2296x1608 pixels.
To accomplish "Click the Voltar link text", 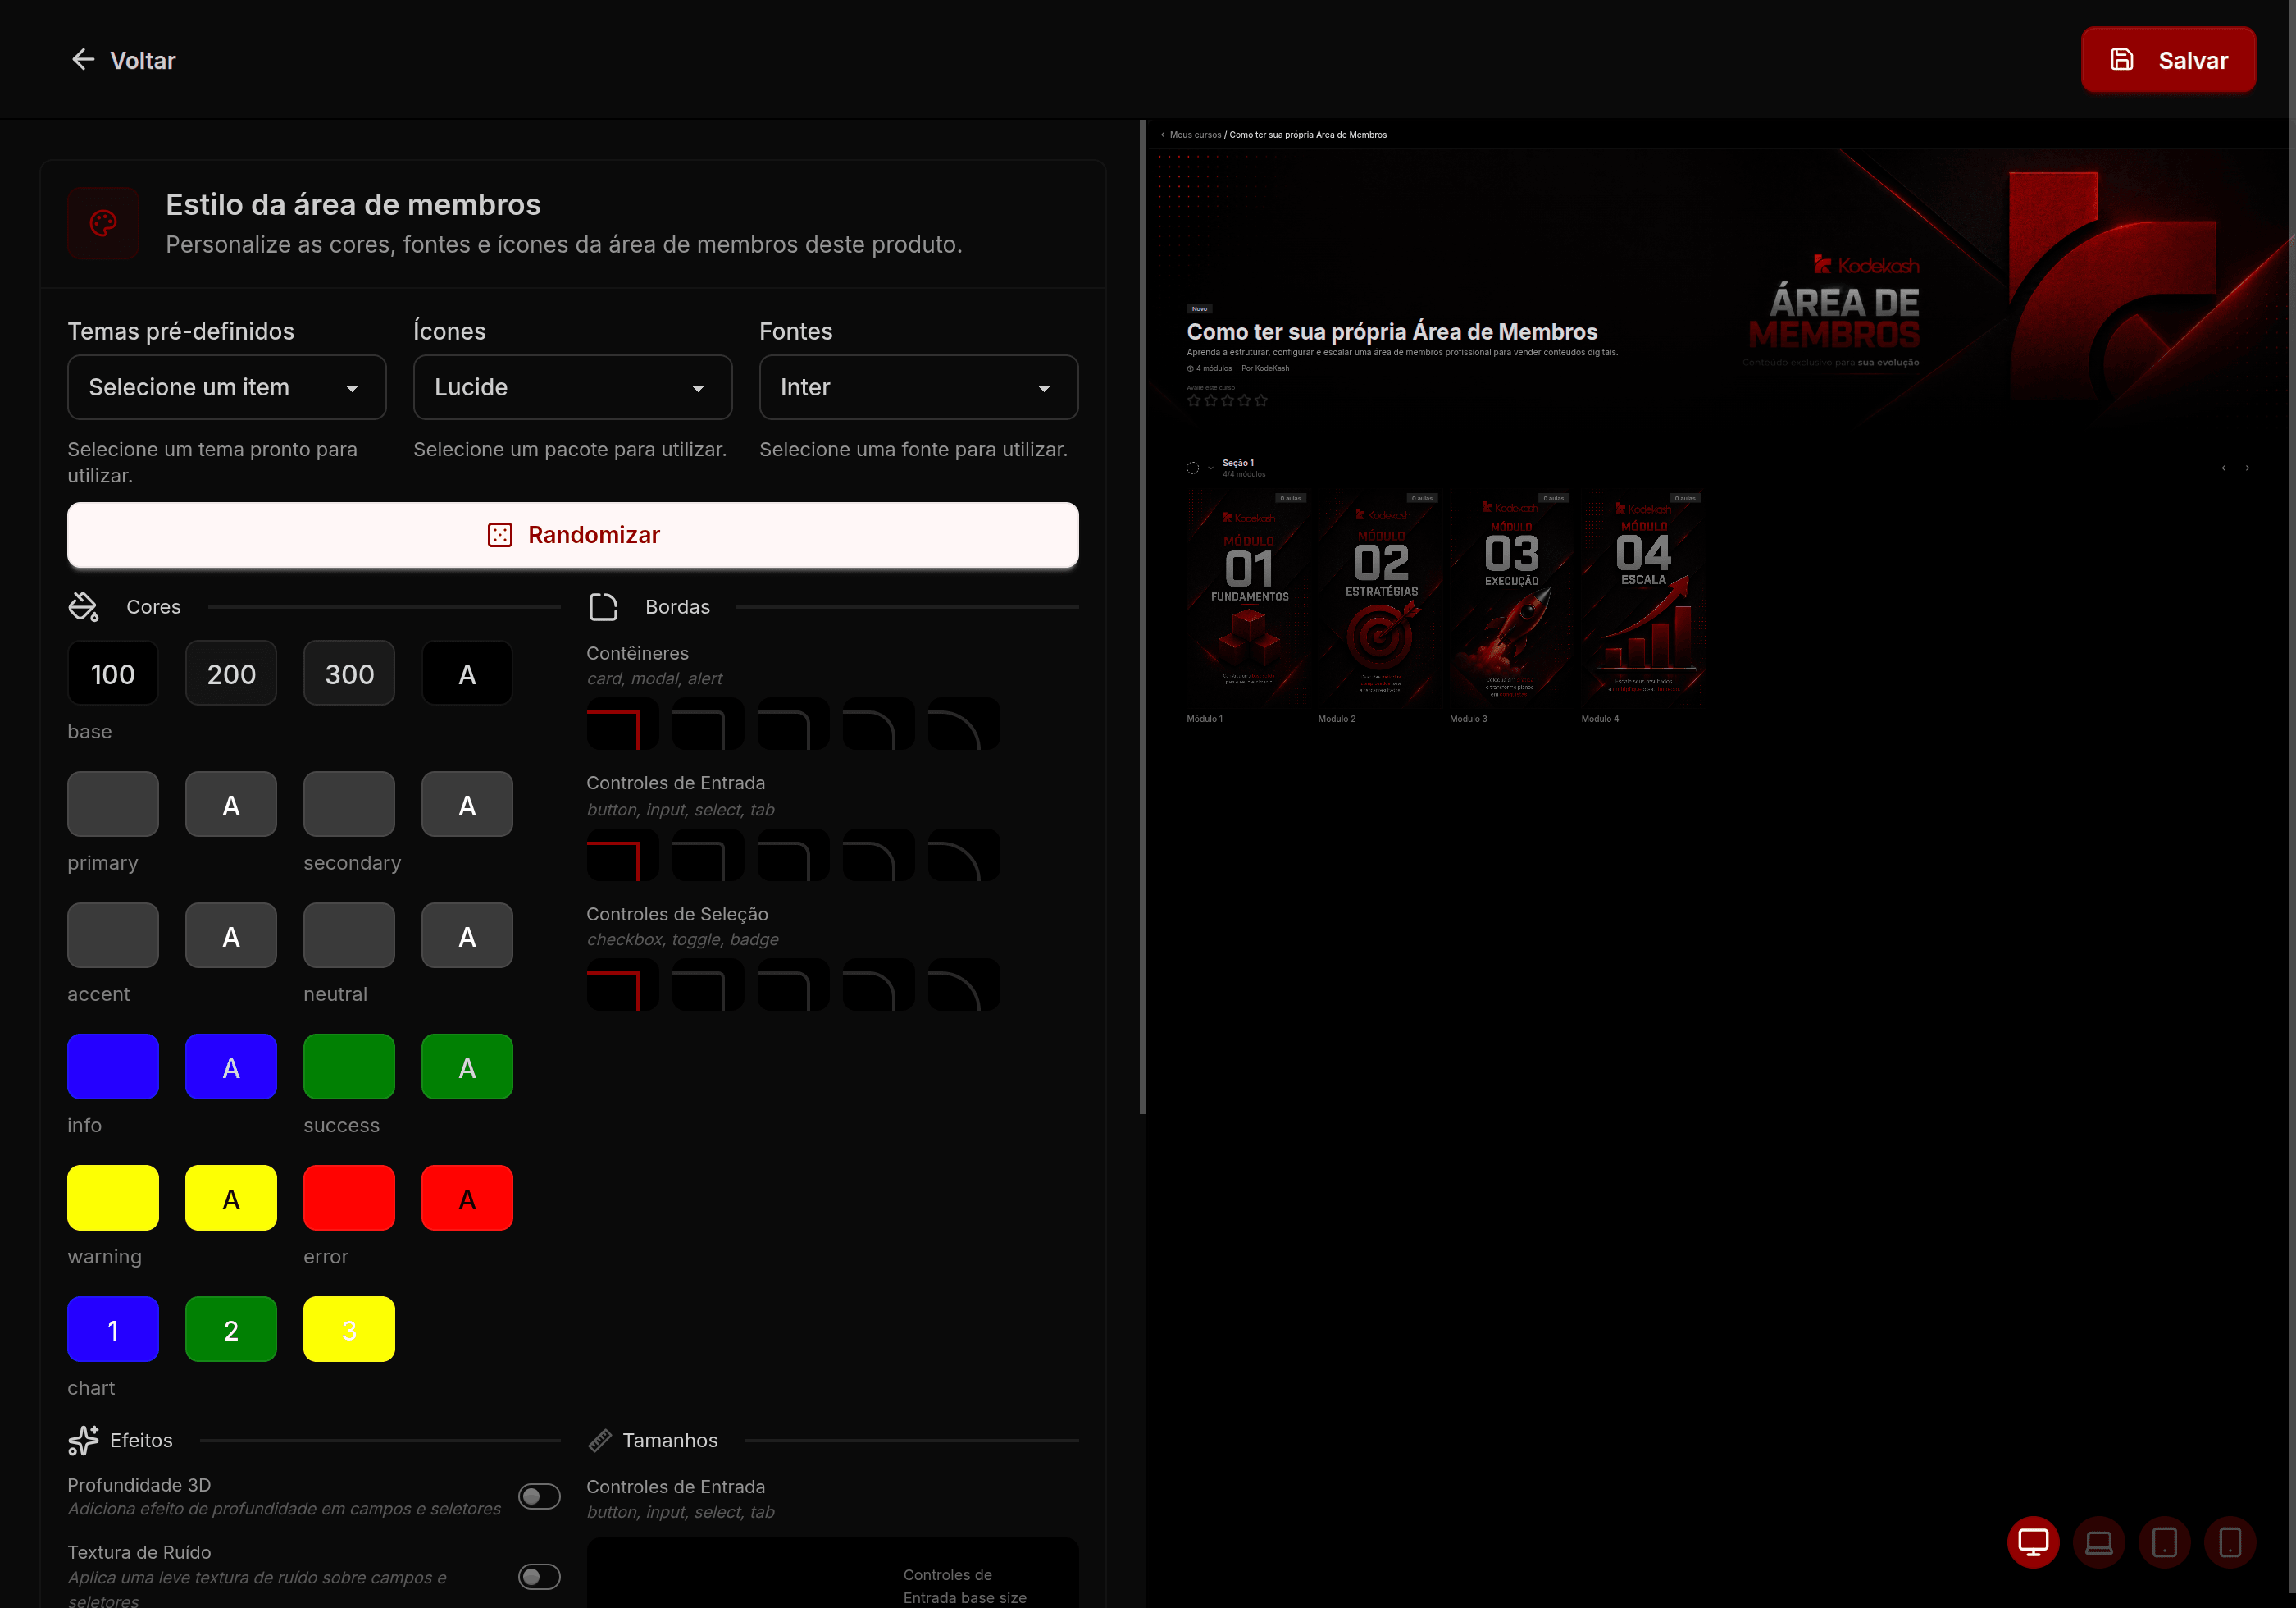I will coord(143,61).
